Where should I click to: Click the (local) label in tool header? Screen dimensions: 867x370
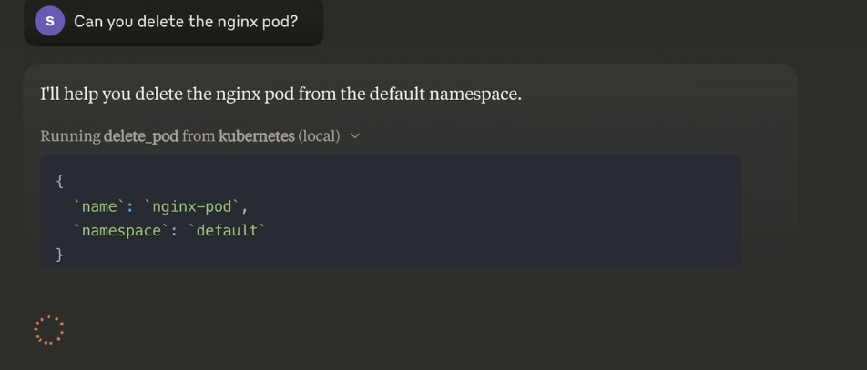tap(319, 135)
